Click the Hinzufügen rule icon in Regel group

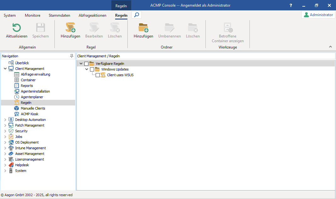tap(70, 28)
